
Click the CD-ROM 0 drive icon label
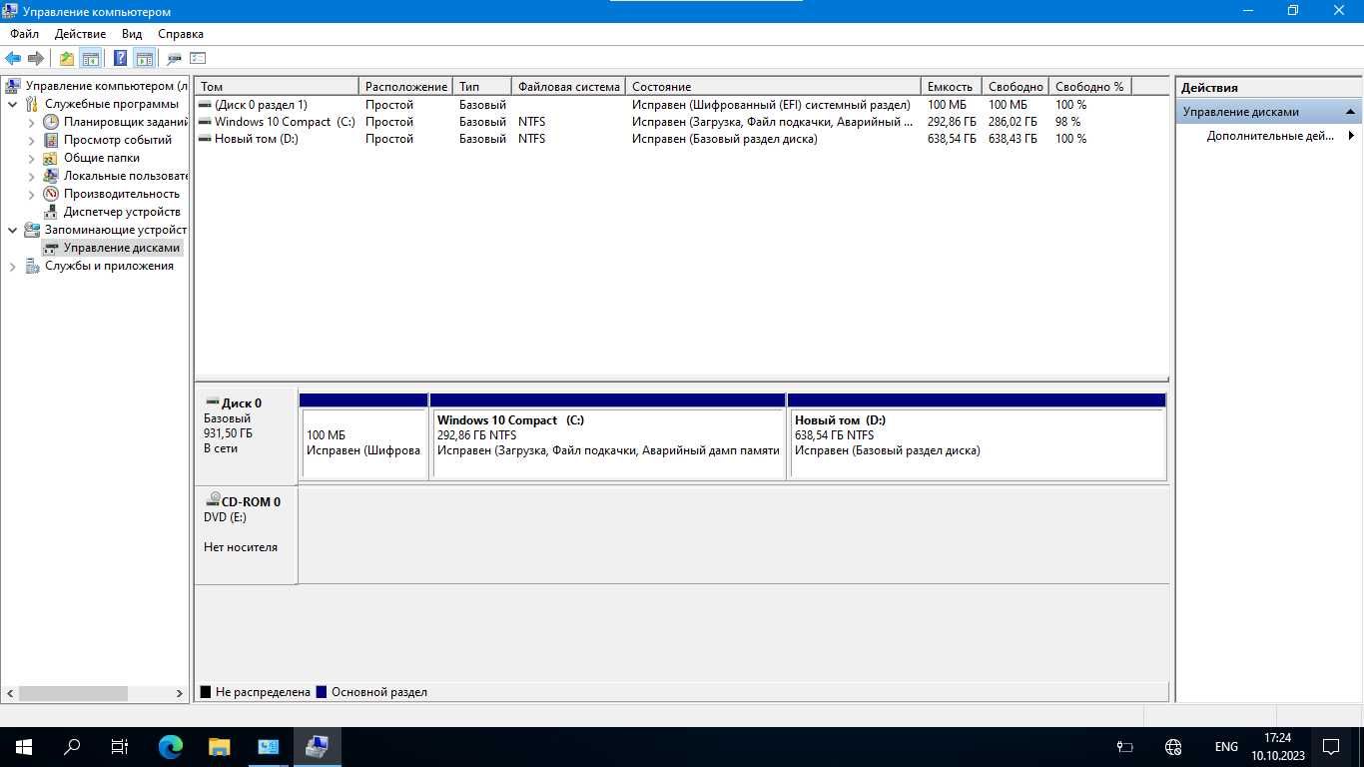point(243,501)
